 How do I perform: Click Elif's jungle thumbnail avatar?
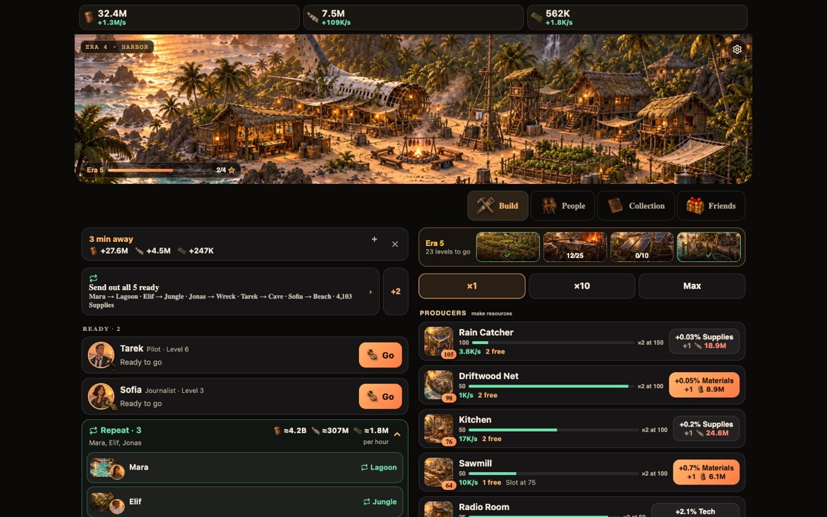[x=107, y=503]
